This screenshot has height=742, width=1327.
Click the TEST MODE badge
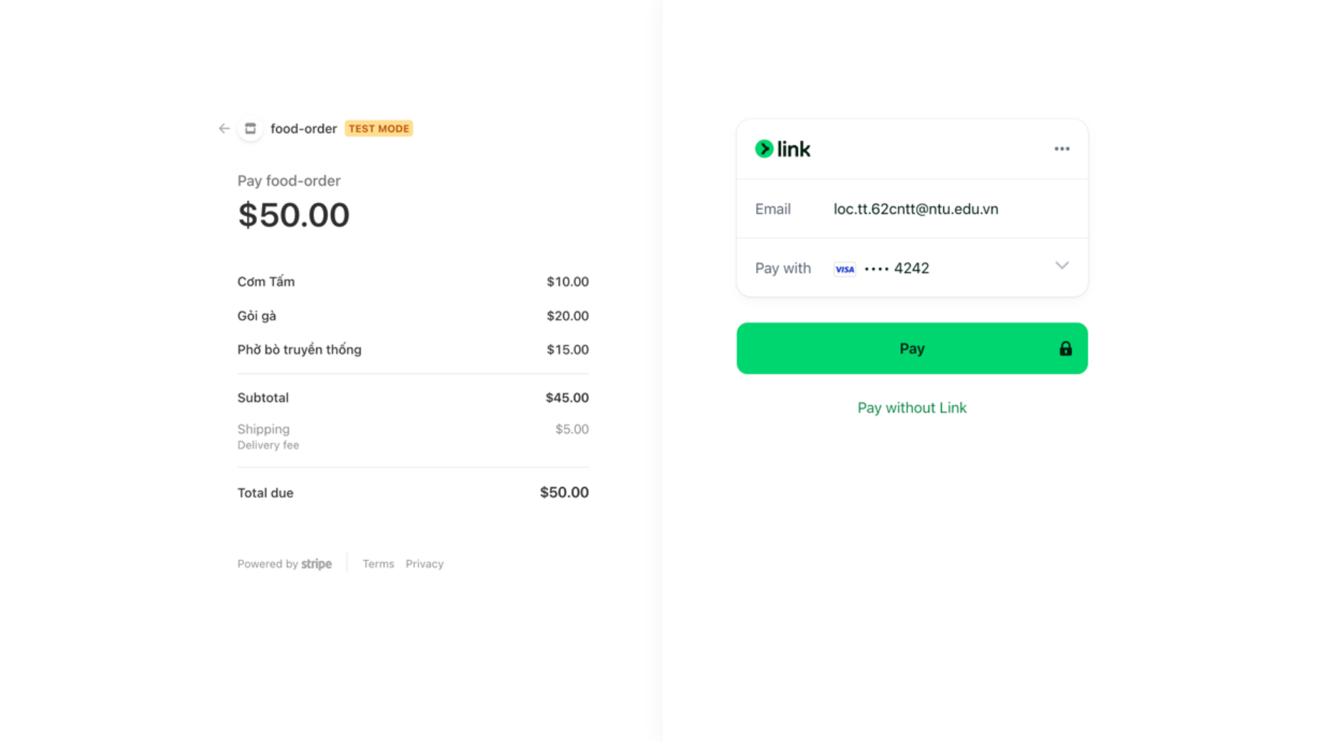(379, 129)
